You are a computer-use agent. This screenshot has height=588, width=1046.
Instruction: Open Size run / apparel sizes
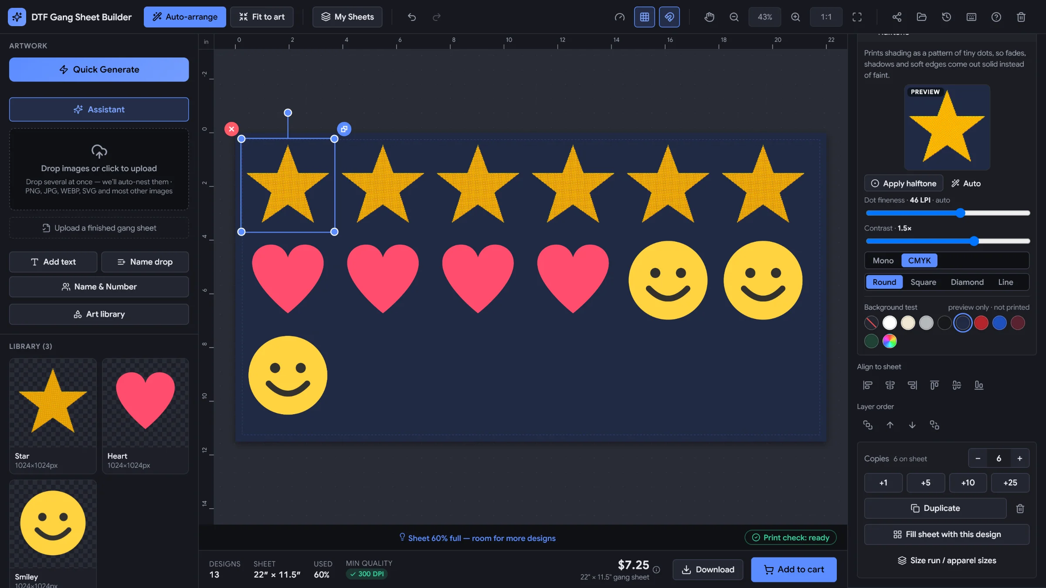947,561
